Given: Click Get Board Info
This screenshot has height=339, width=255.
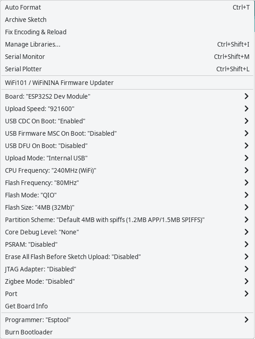Looking at the screenshot, I should [127, 306].
